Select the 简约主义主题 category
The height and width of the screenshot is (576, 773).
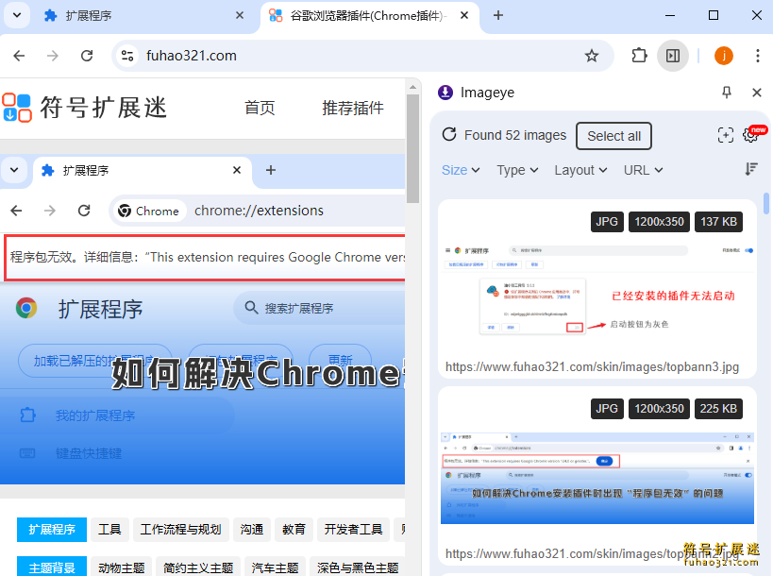tap(198, 568)
